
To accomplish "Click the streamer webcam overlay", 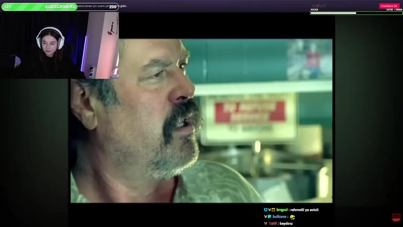I will point(60,45).
